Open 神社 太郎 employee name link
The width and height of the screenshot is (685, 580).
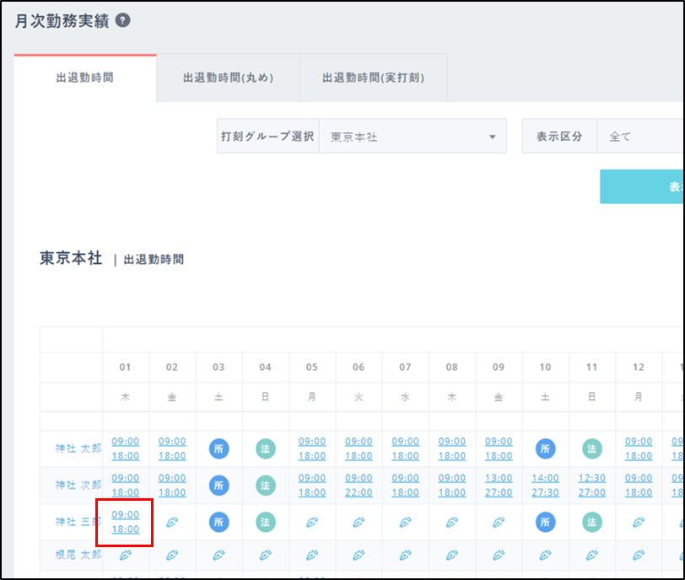click(x=78, y=448)
